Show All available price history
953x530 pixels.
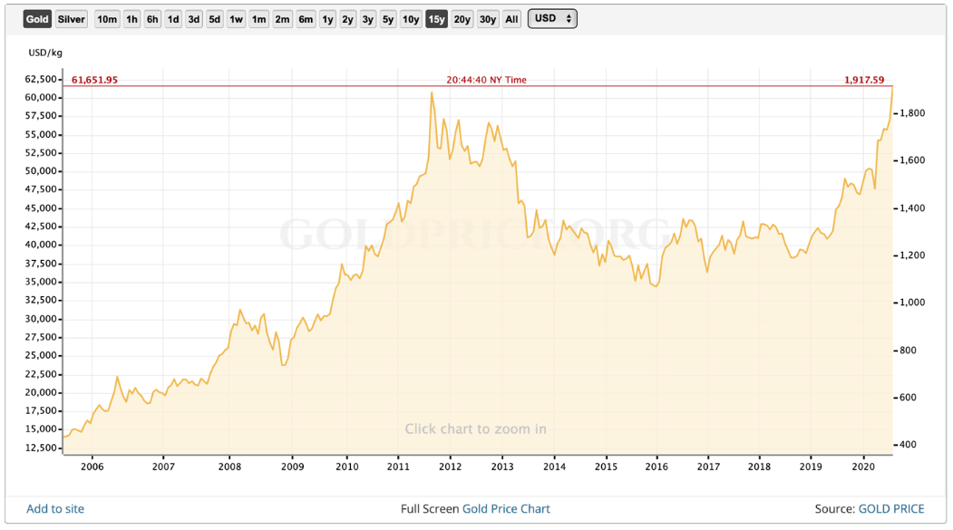[512, 19]
